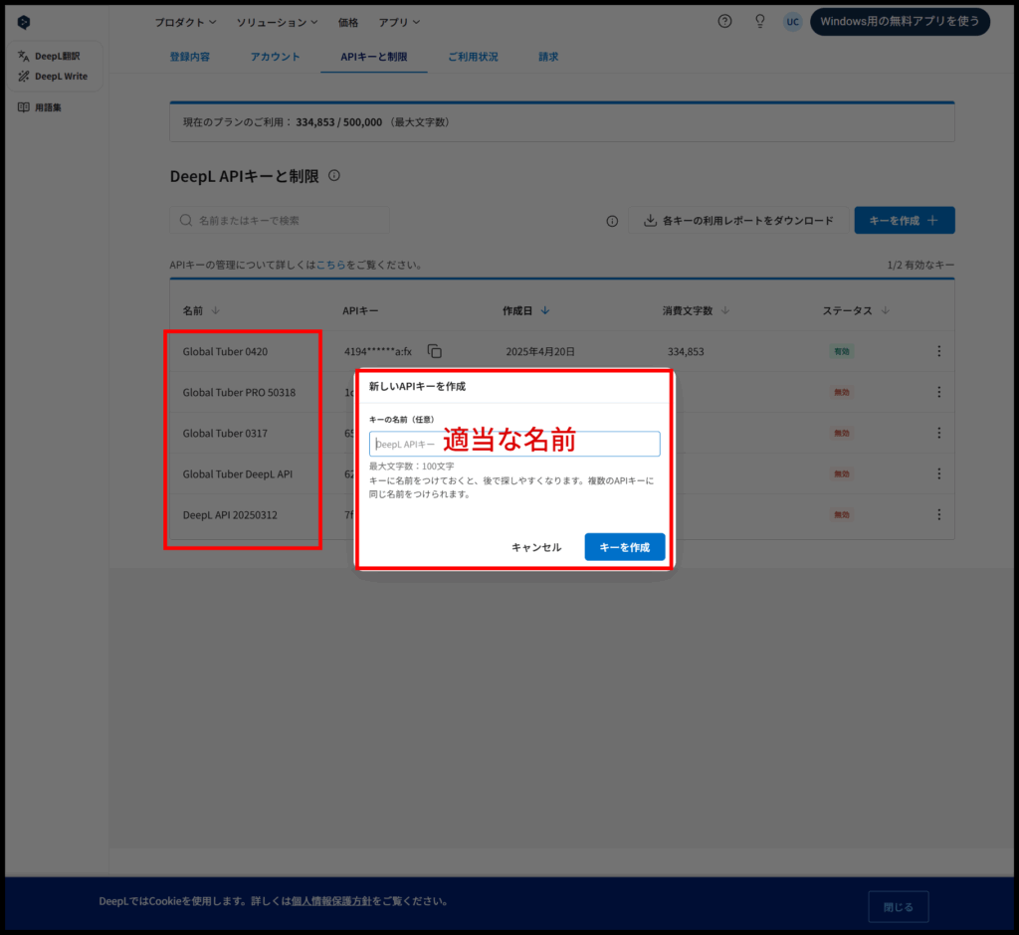Click Windows用の無料アプリを使う button
This screenshot has height=935, width=1019.
[x=900, y=22]
